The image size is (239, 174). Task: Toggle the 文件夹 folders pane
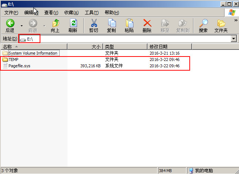(221, 26)
